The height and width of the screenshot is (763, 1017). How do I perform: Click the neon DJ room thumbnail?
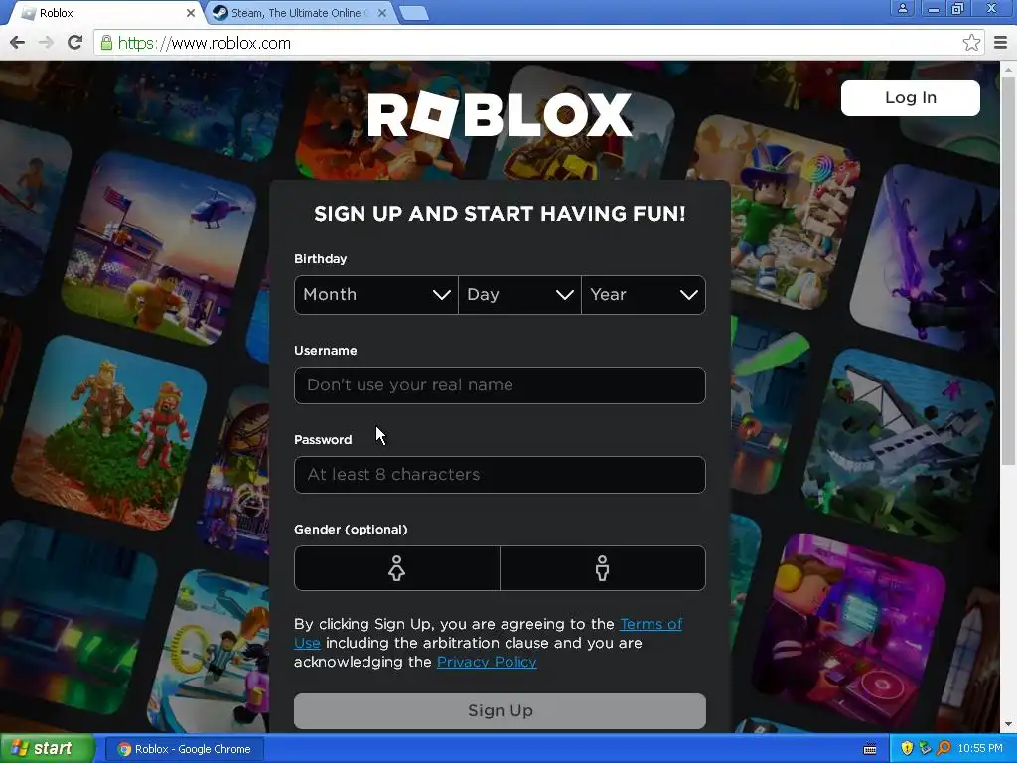(x=849, y=631)
